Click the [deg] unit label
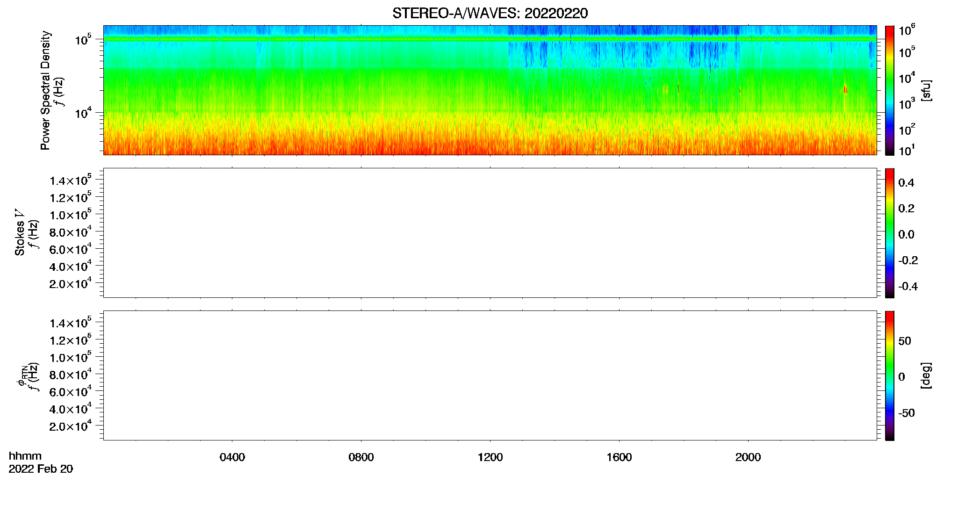 pyautogui.click(x=926, y=375)
